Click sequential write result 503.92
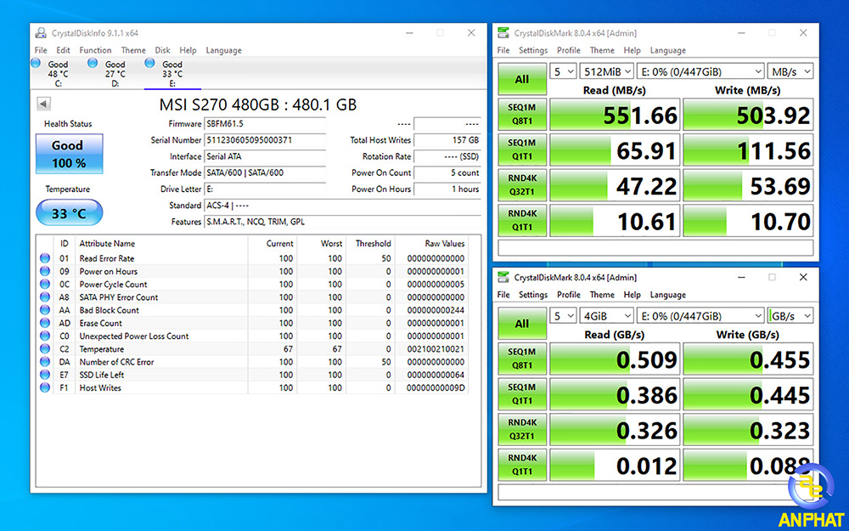Image resolution: width=849 pixels, height=531 pixels. (748, 115)
